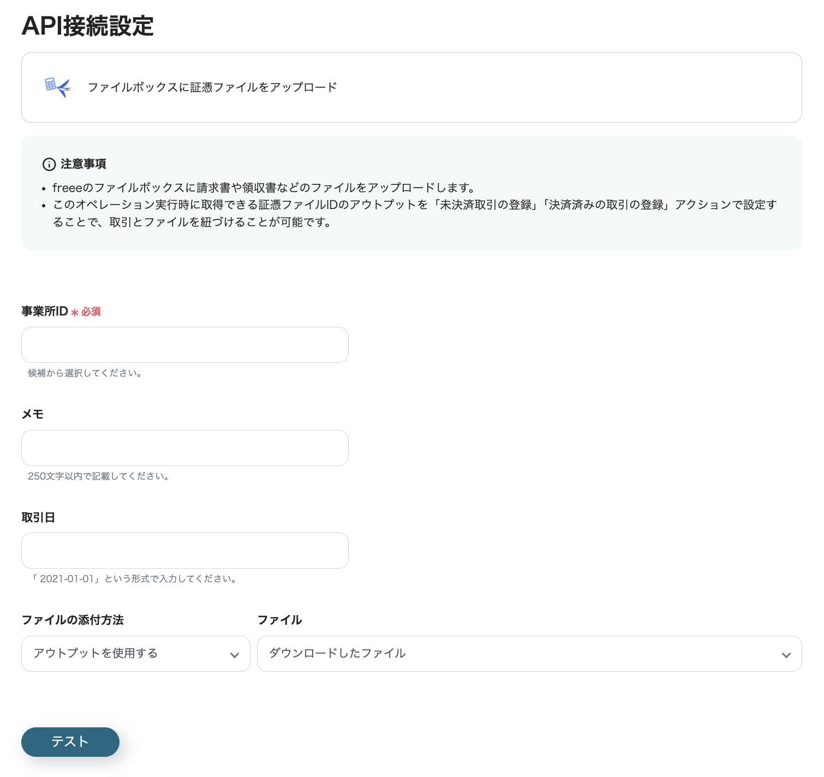This screenshot has height=777, width=824.
Task: Click the note starting with このオペレーション実行時に
Action: point(415,213)
